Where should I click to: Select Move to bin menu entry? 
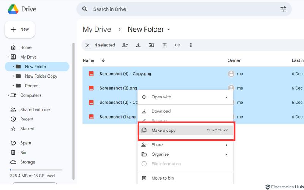point(185,178)
